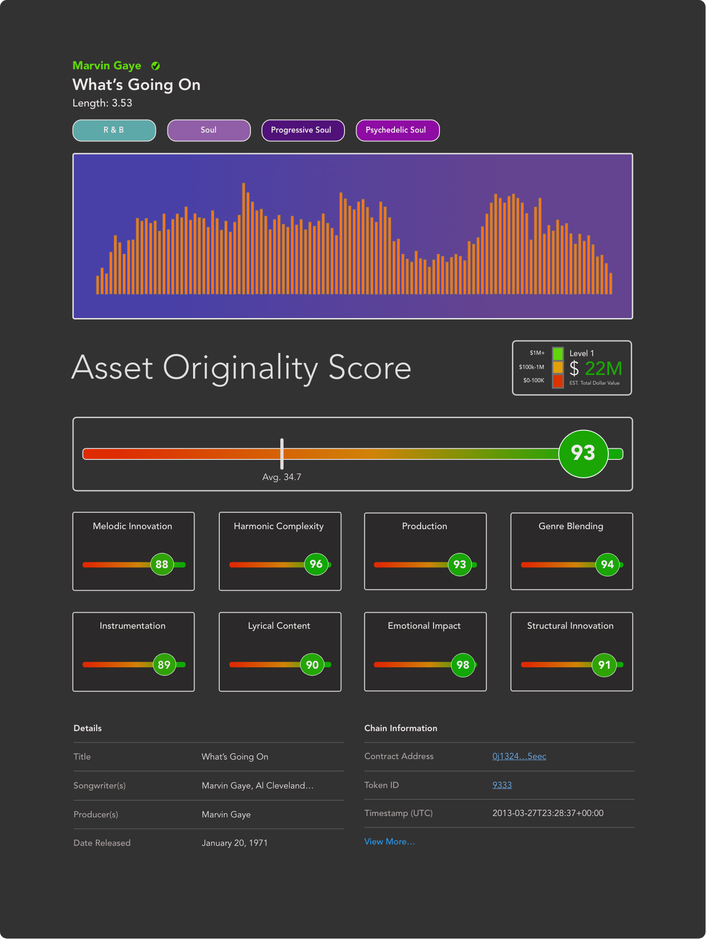Screen dimensions: 706x939
Task: Click the Lyrical Content 90 score knob
Action: click(x=312, y=665)
